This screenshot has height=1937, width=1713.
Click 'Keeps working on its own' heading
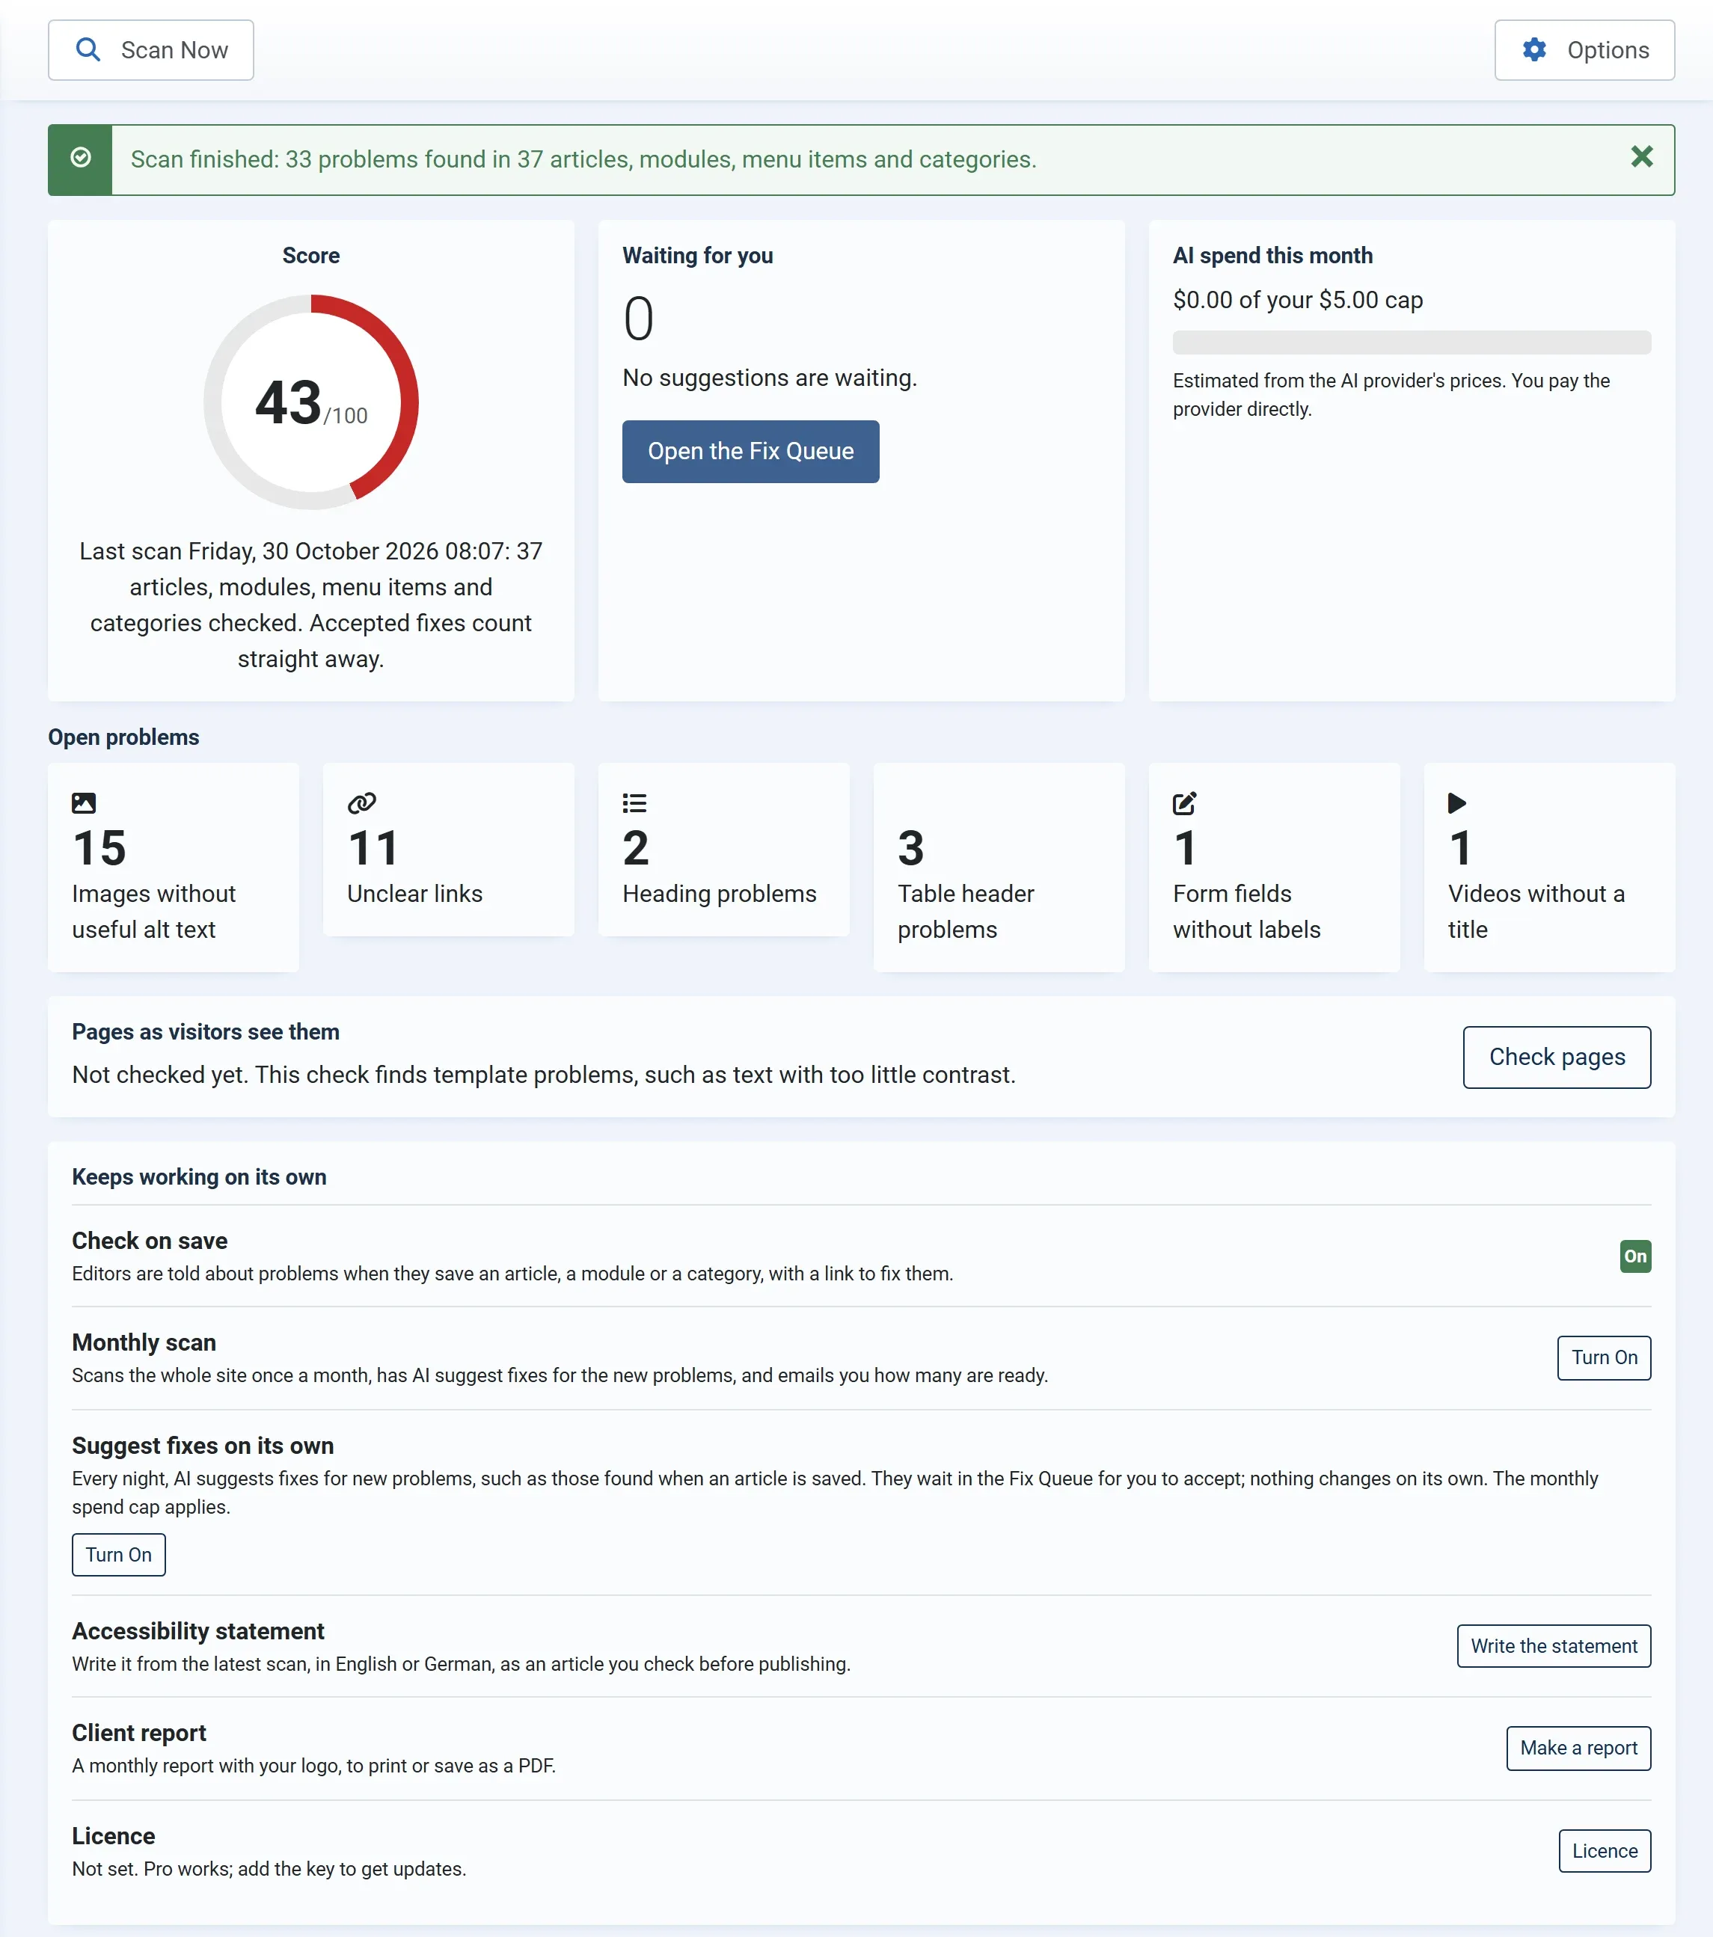click(198, 1177)
